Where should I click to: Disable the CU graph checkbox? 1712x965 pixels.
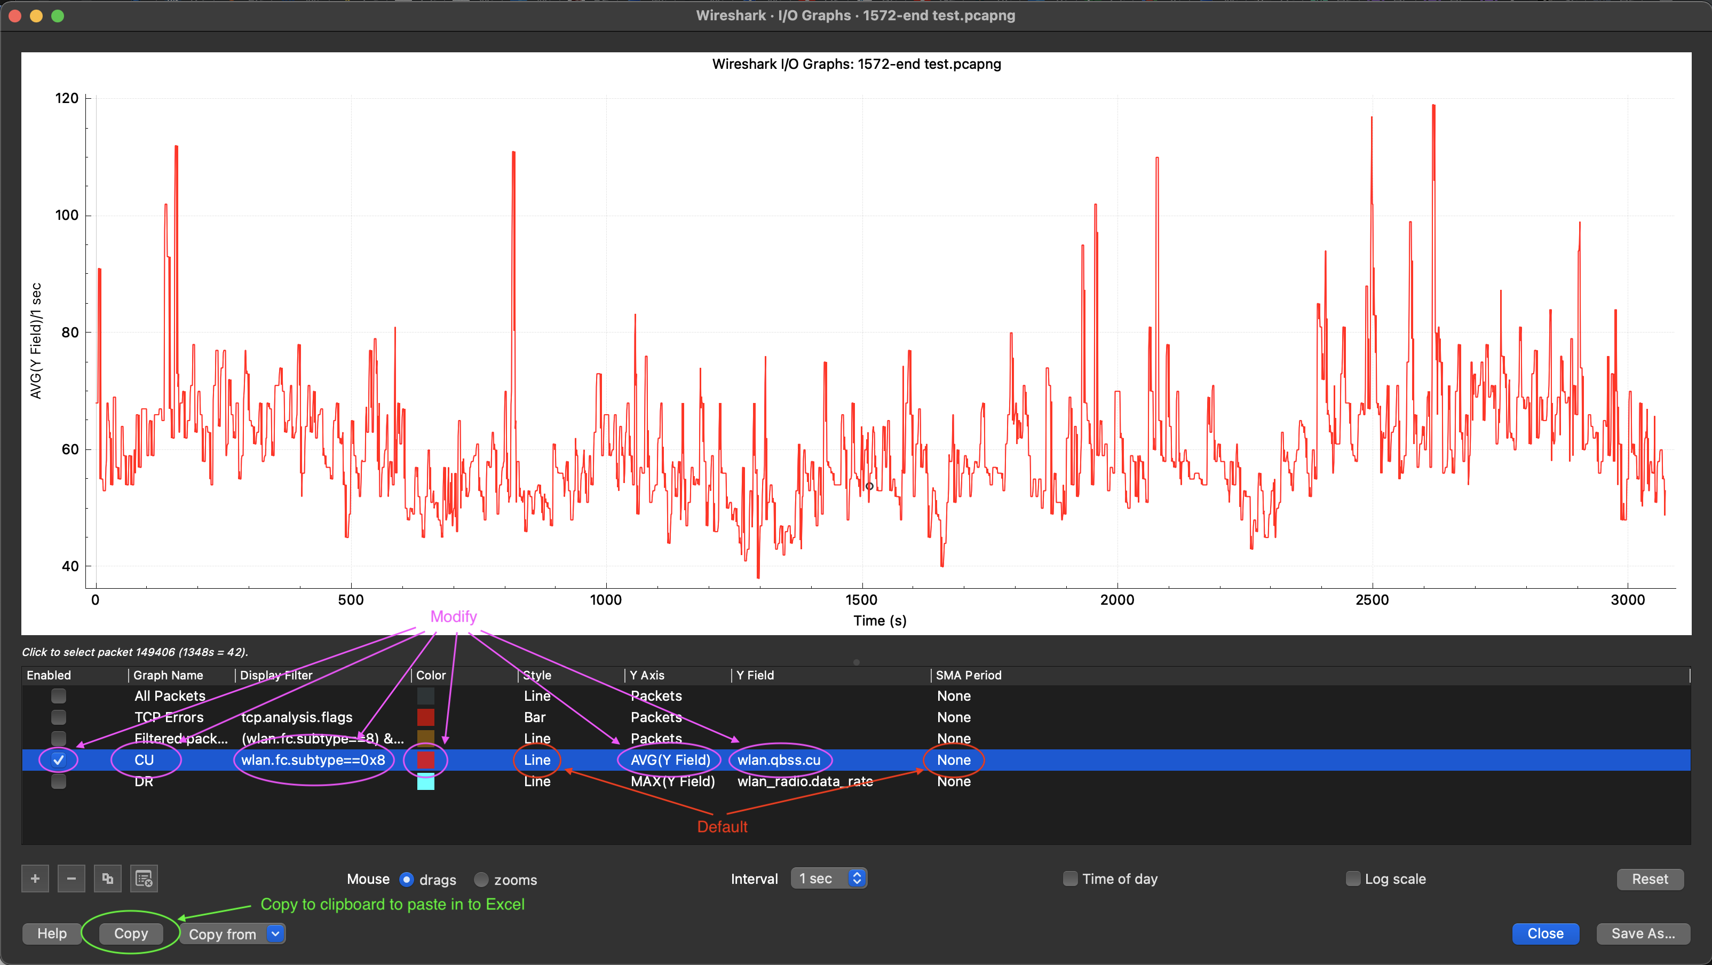tap(59, 760)
